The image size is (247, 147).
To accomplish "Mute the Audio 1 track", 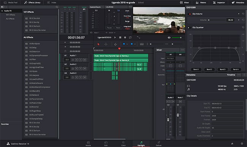I will [85, 60].
